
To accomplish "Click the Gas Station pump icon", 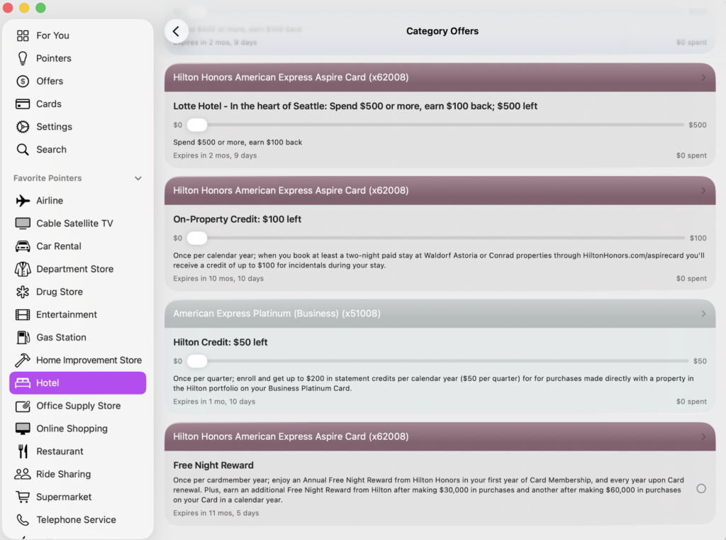I will [23, 337].
